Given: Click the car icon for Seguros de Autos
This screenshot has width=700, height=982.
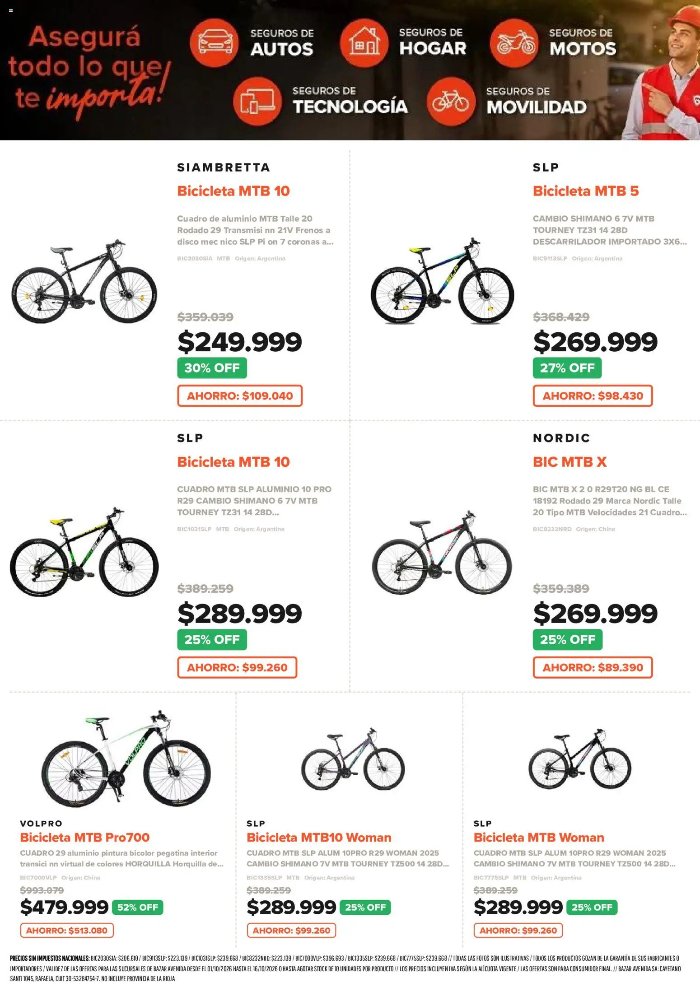Looking at the screenshot, I should pos(214,42).
